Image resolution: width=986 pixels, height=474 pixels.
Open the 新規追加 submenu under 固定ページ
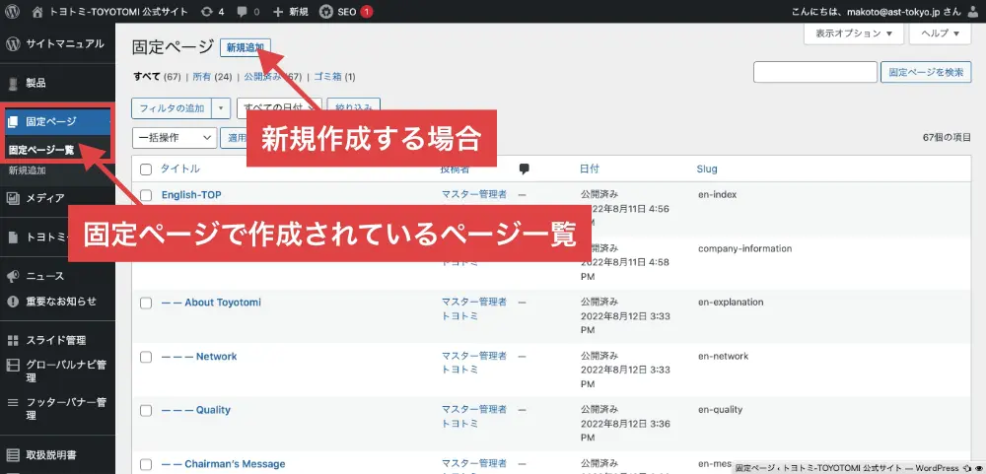27,170
